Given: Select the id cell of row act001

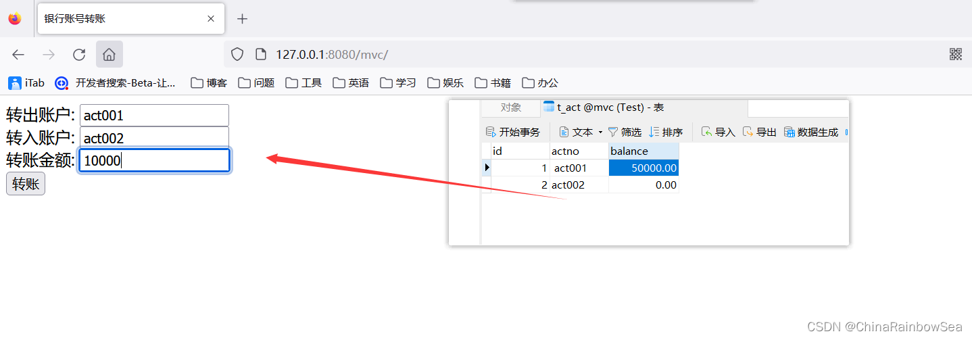Looking at the screenshot, I should 520,168.
